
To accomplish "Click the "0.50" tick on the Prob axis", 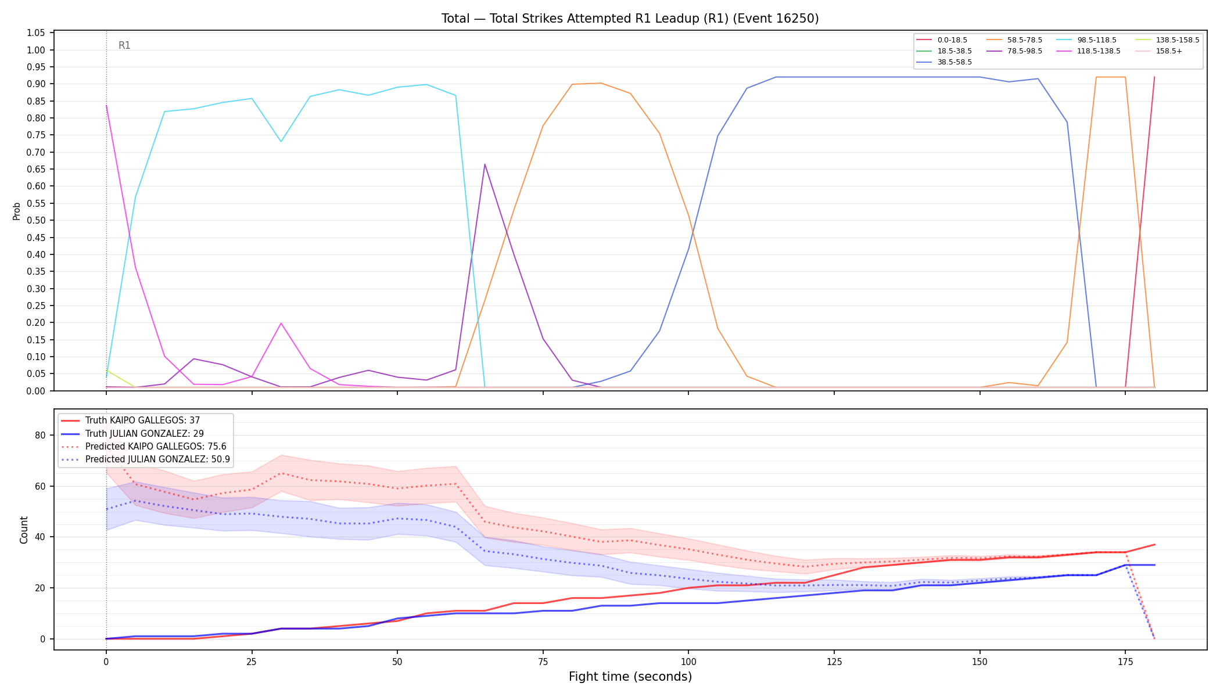I will coord(36,221).
